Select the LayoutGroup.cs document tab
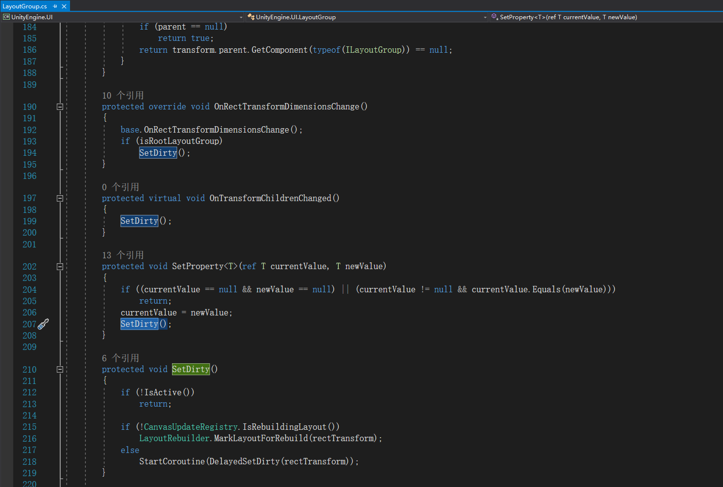The width and height of the screenshot is (723, 487). pos(25,6)
